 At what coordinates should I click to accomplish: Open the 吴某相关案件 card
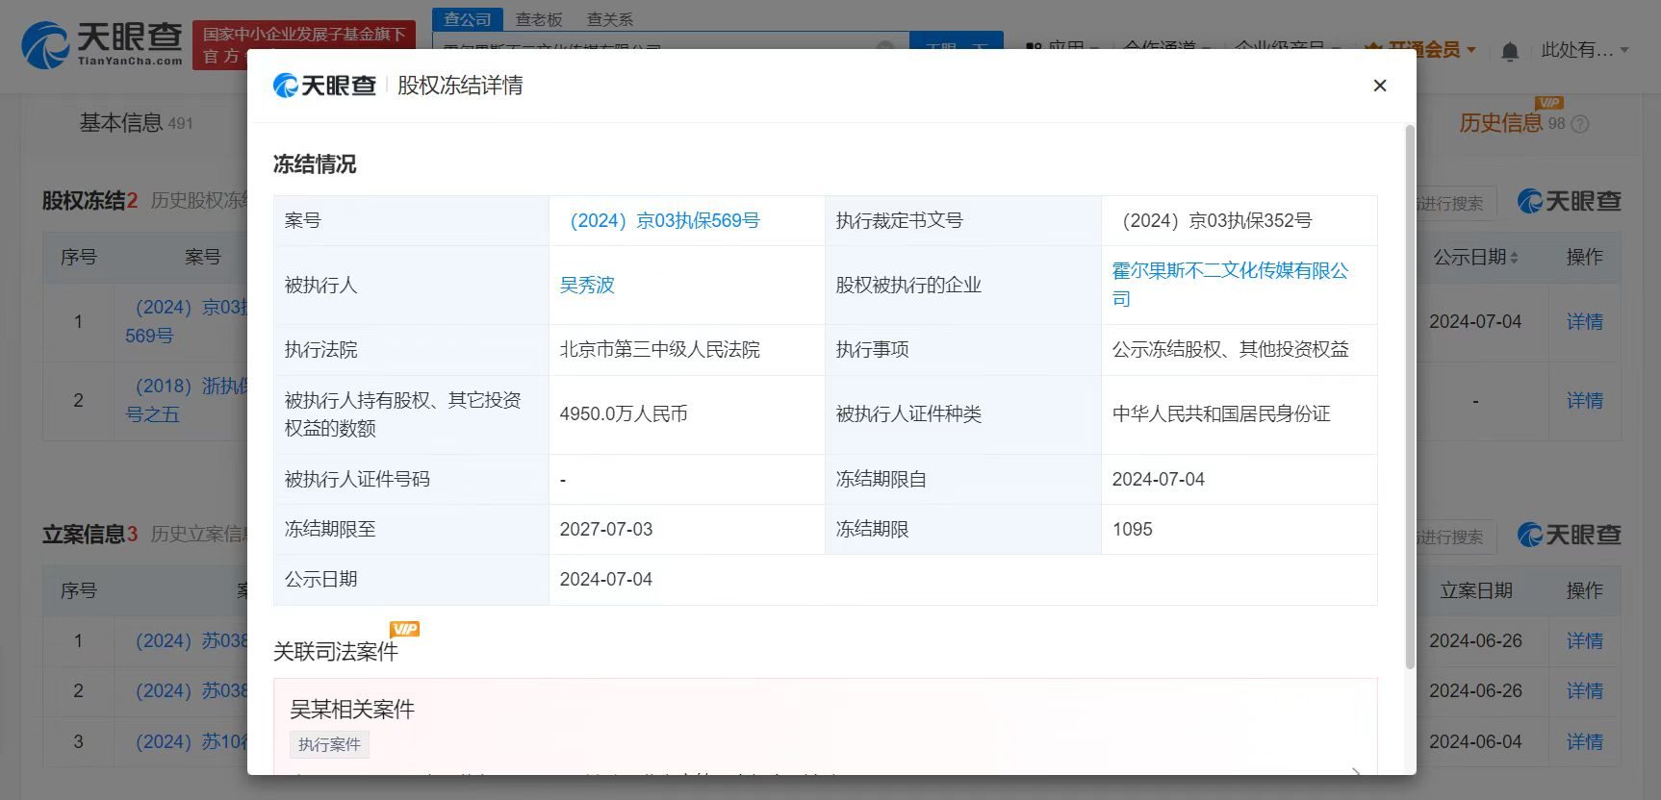click(825, 727)
